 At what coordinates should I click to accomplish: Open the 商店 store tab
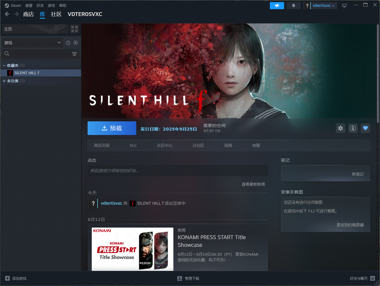coord(28,14)
